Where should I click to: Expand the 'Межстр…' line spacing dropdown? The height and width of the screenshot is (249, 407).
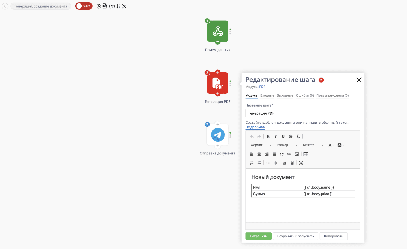313,145
